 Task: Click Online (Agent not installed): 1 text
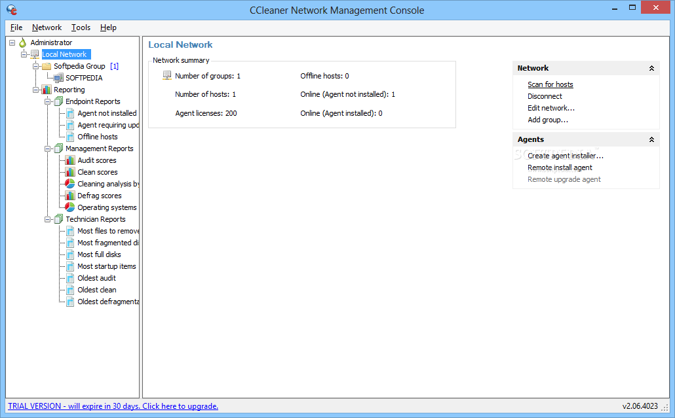(347, 94)
